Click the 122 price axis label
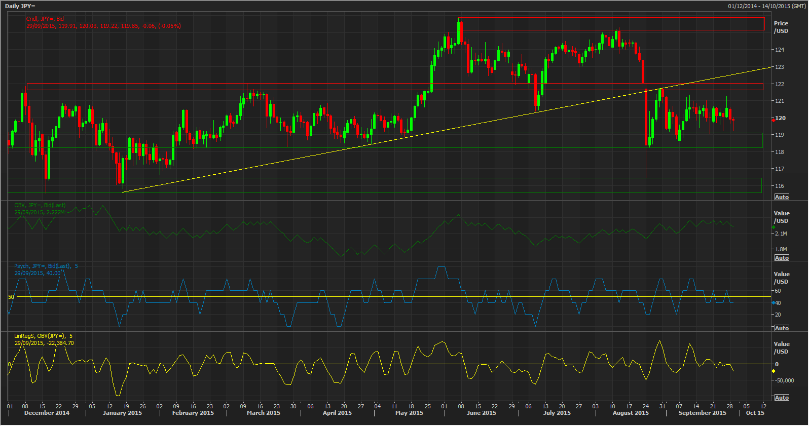The image size is (809, 426). click(780, 84)
